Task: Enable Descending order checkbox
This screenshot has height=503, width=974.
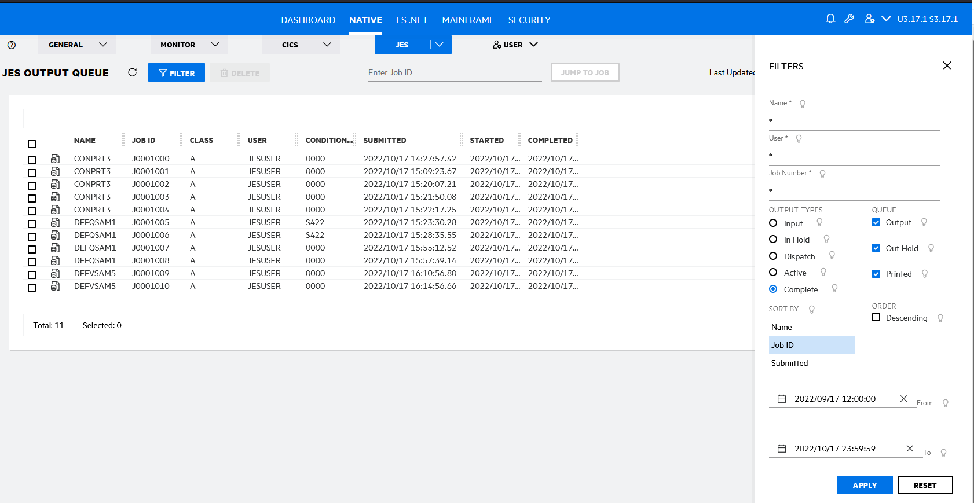Action: 876,317
